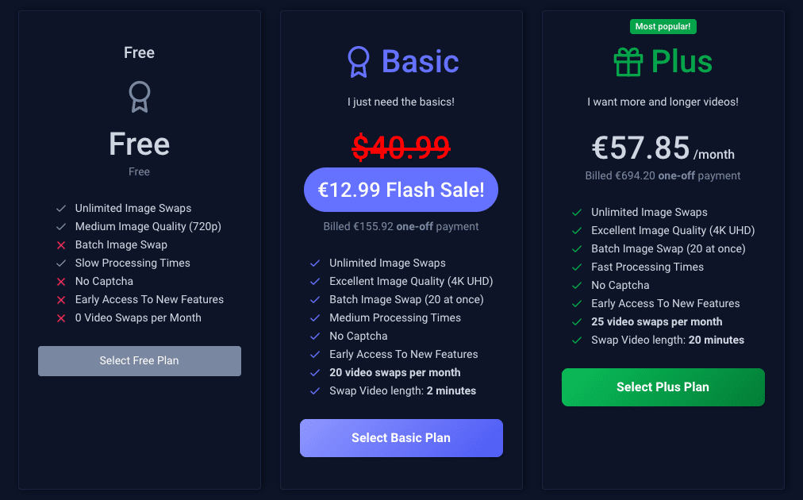Image resolution: width=803 pixels, height=500 pixels.
Task: Choose the Select Plus Plan button
Action: (x=663, y=387)
